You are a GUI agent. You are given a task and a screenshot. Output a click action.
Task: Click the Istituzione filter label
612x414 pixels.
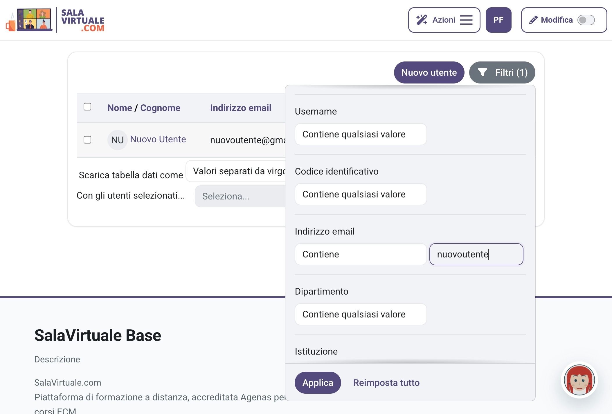[x=316, y=351]
